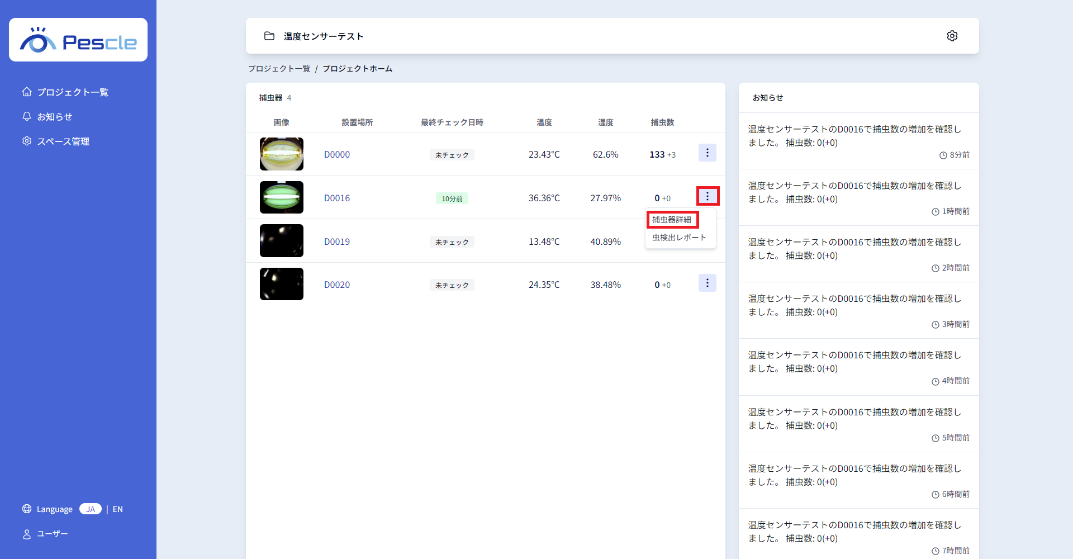
Task: Click folder icon beside 温度センサーテスト
Action: [x=269, y=36]
